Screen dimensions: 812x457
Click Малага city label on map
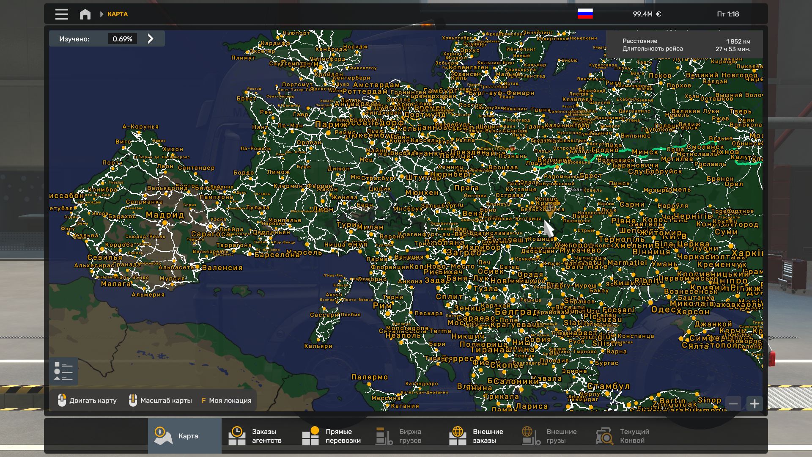pos(116,284)
